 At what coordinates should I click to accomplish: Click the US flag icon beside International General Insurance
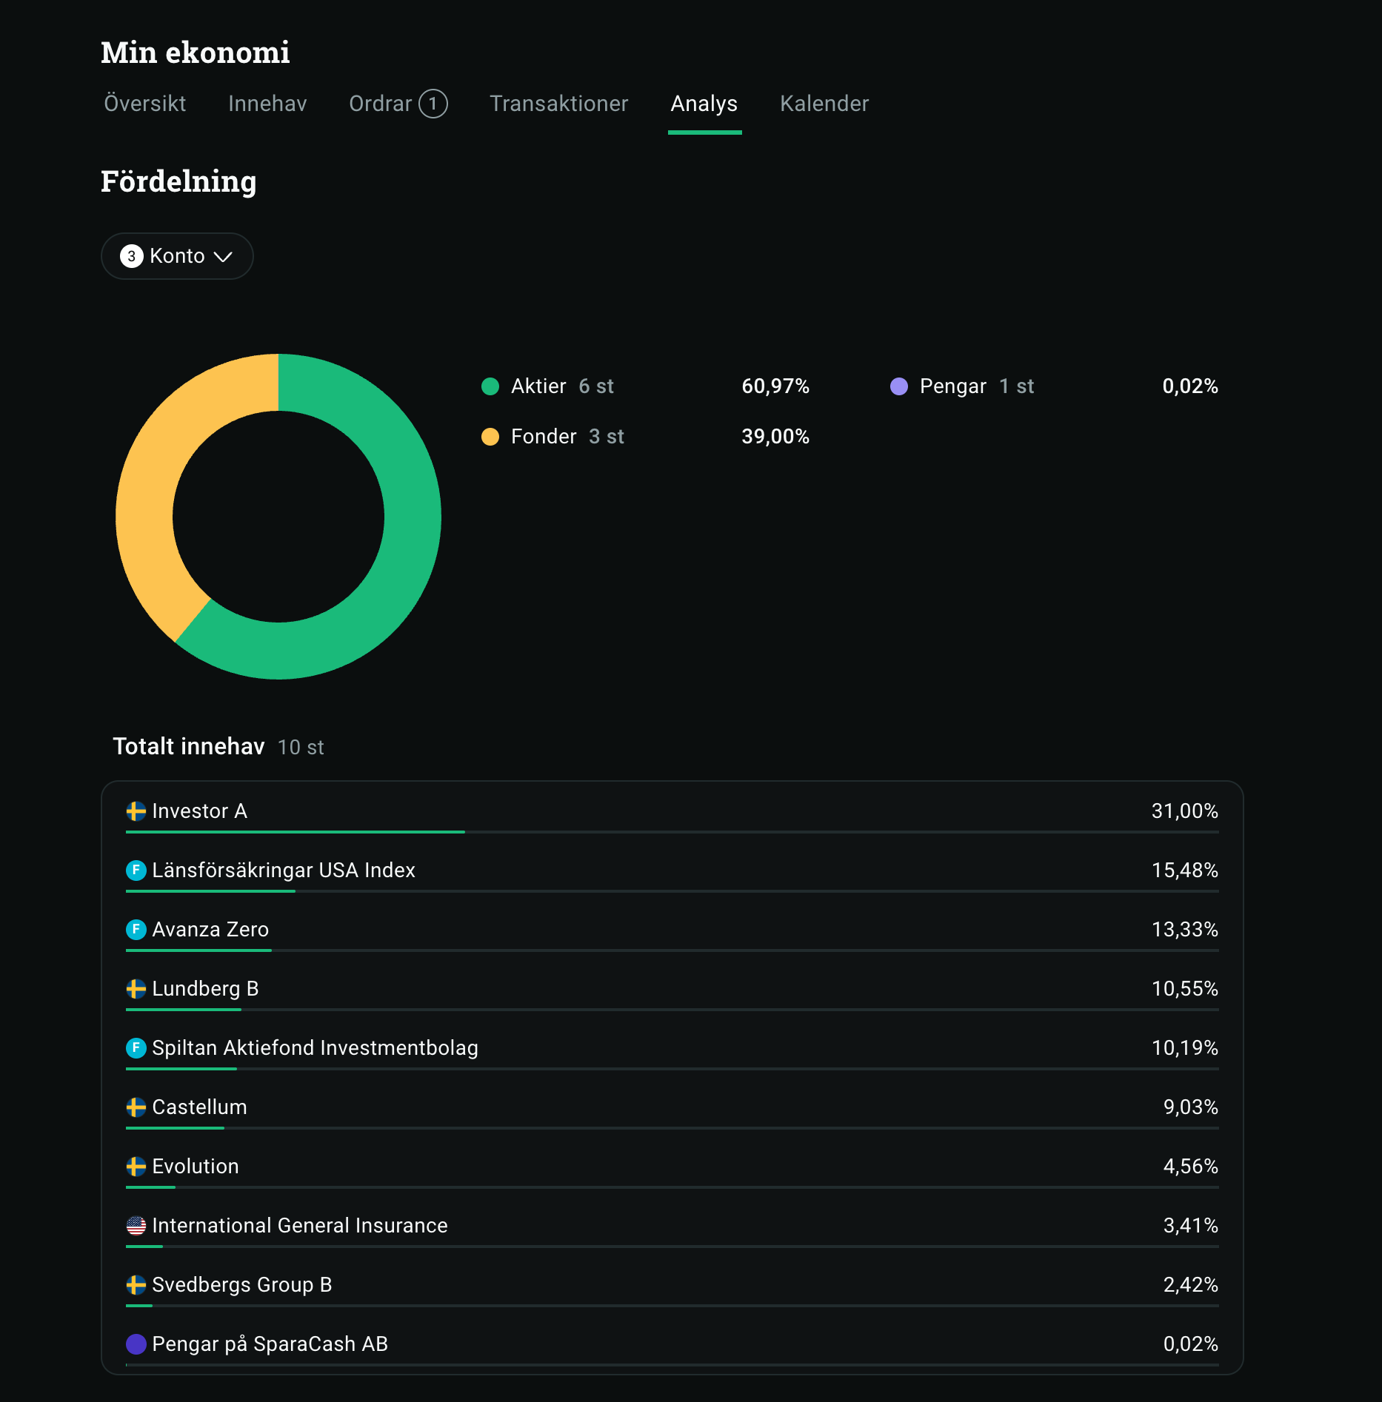tap(136, 1226)
